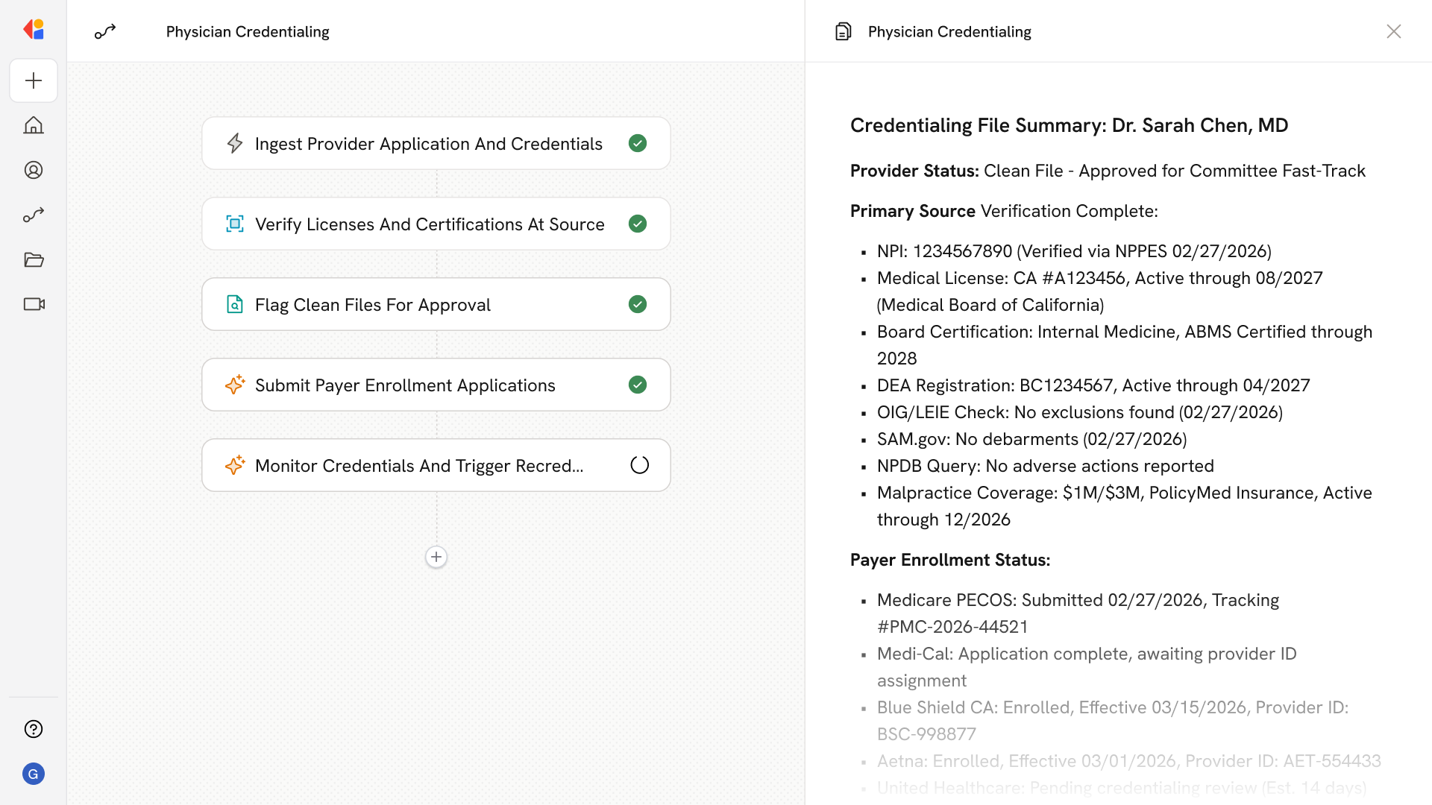This screenshot has height=805, width=1432.
Task: Open the Home icon in sidebar
Action: [34, 125]
